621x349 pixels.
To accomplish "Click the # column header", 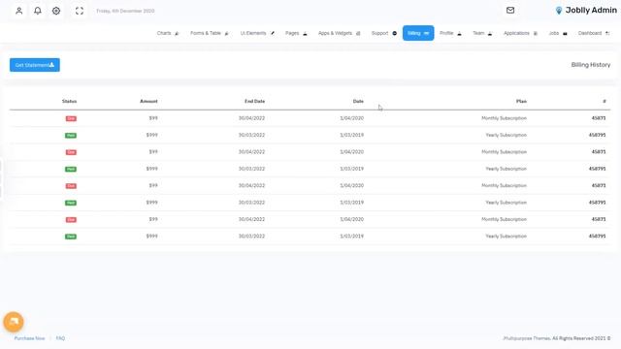I will pos(605,101).
